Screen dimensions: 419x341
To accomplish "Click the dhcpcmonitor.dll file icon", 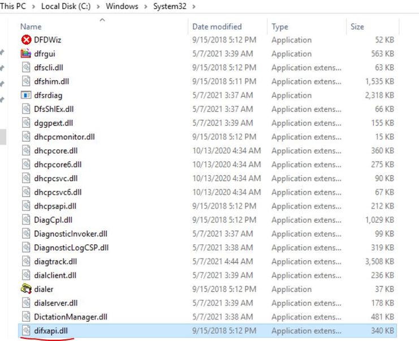I will (x=26, y=137).
